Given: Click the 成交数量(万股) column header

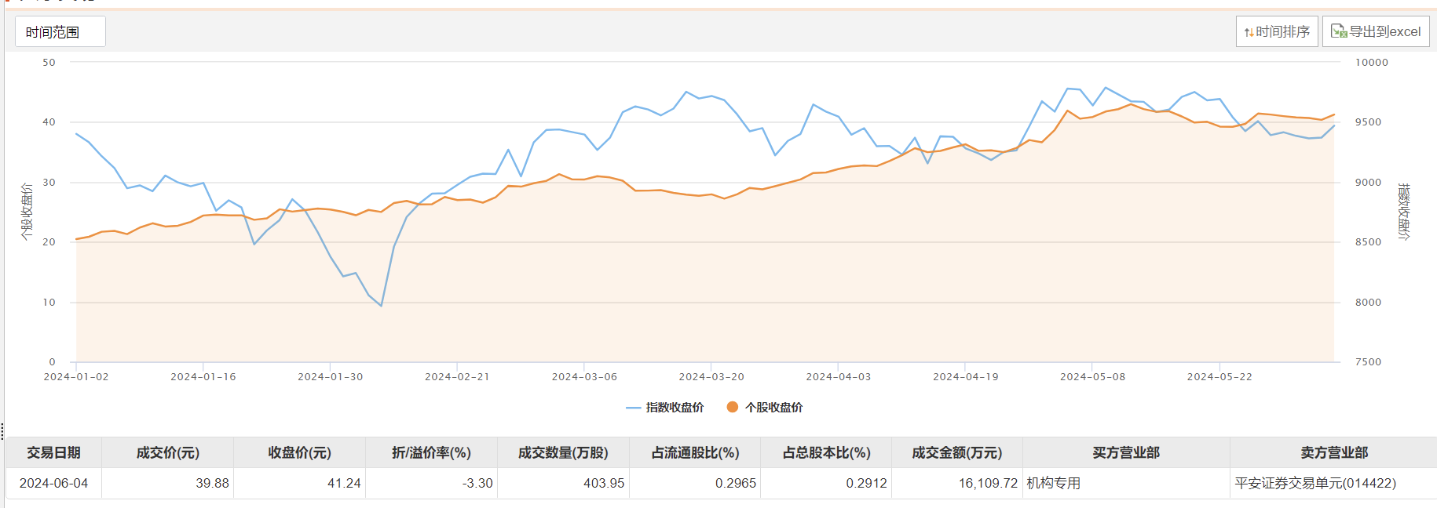Looking at the screenshot, I should pos(563,453).
